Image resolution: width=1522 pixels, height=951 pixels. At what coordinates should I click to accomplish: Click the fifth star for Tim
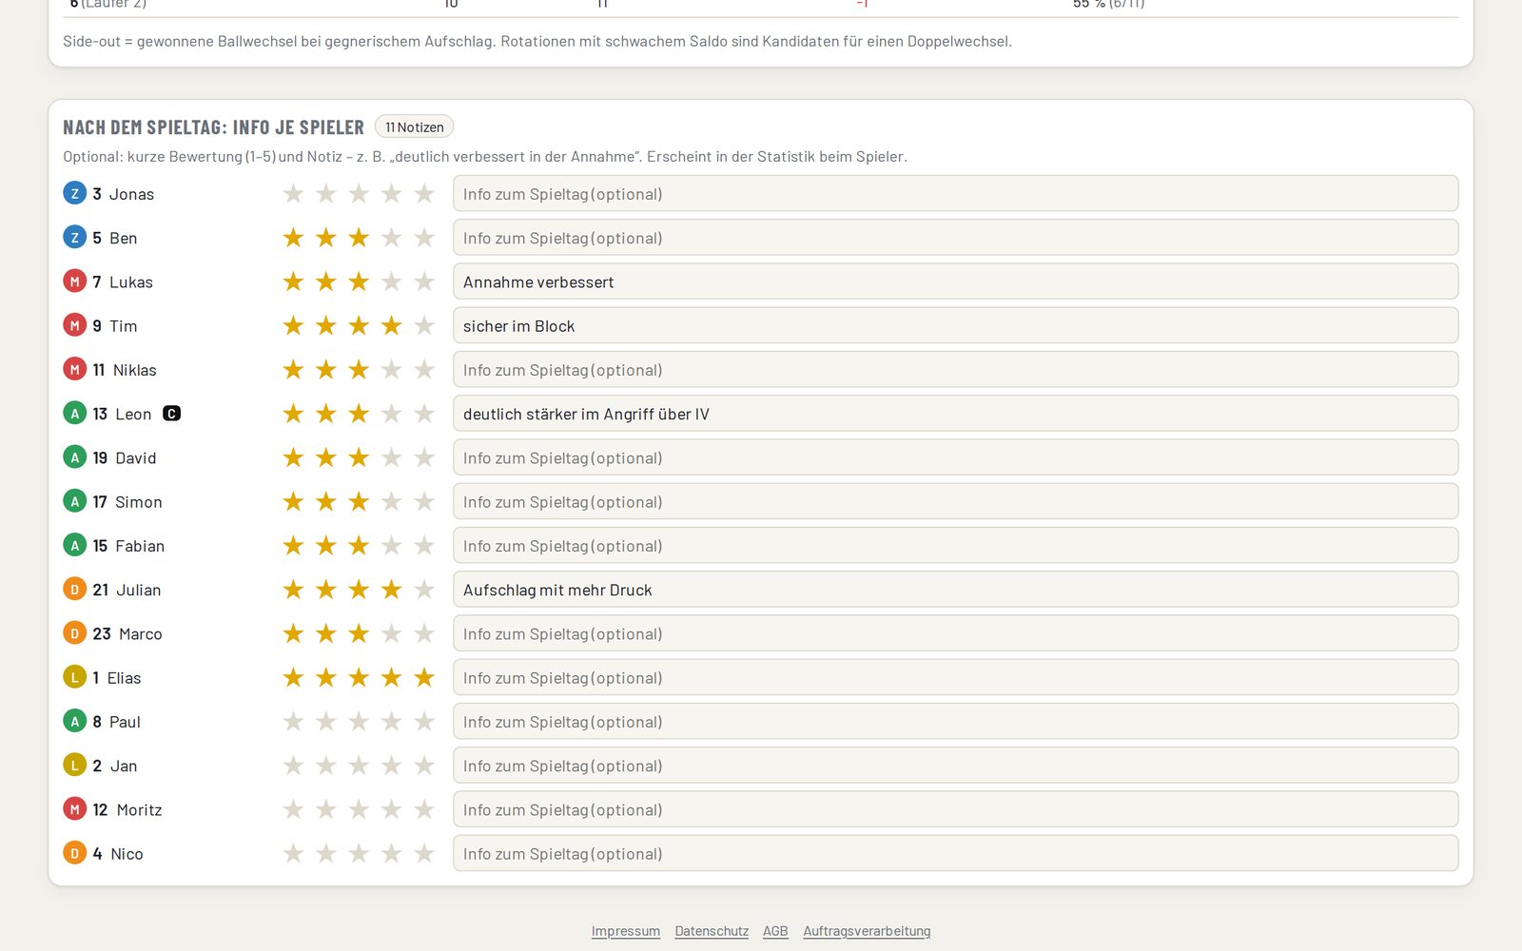point(424,326)
